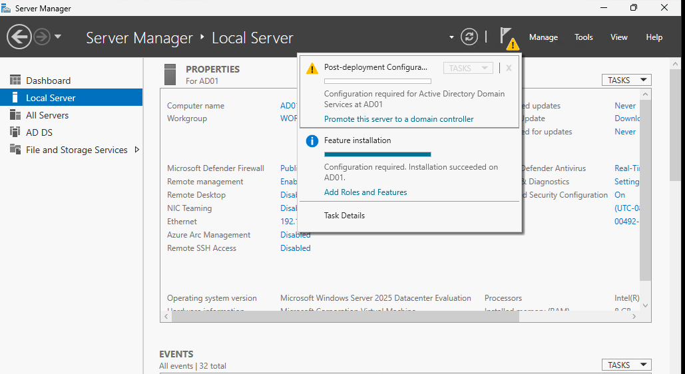Viewport: 685px width, 374px height.
Task: Click properties horizontal scrollbar left arrow
Action: [x=166, y=316]
